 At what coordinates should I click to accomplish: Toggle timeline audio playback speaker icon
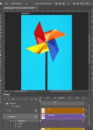click(21, 99)
